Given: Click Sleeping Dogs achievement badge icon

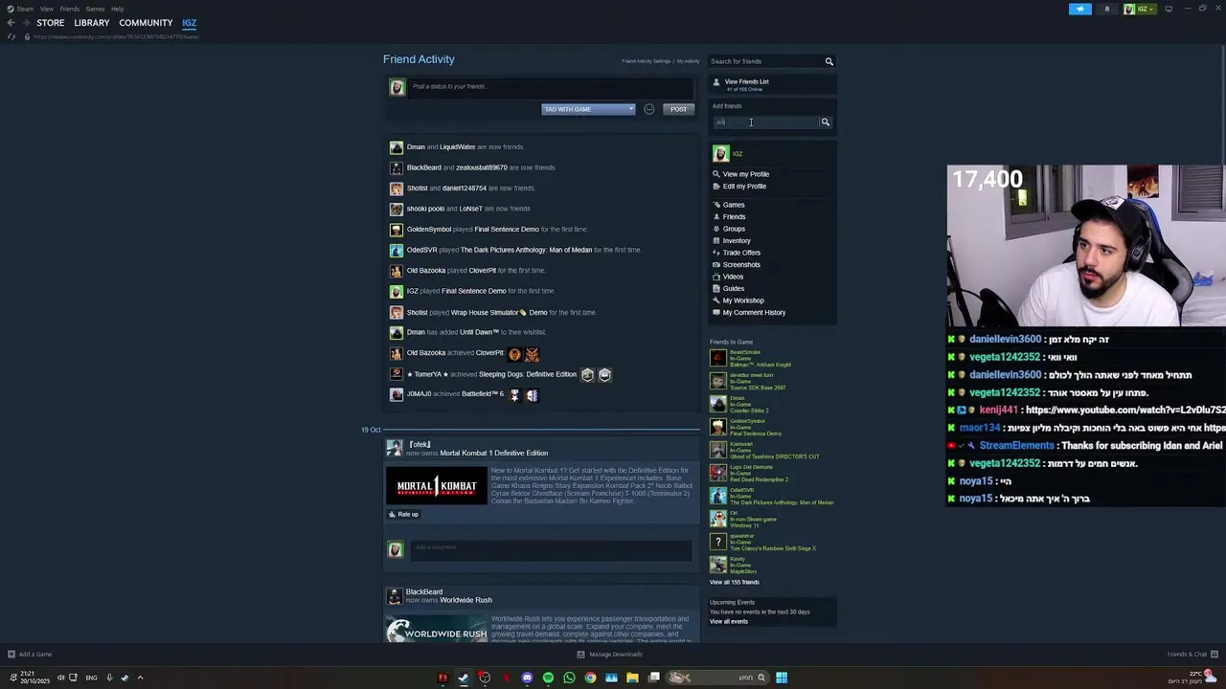Looking at the screenshot, I should coord(587,375).
